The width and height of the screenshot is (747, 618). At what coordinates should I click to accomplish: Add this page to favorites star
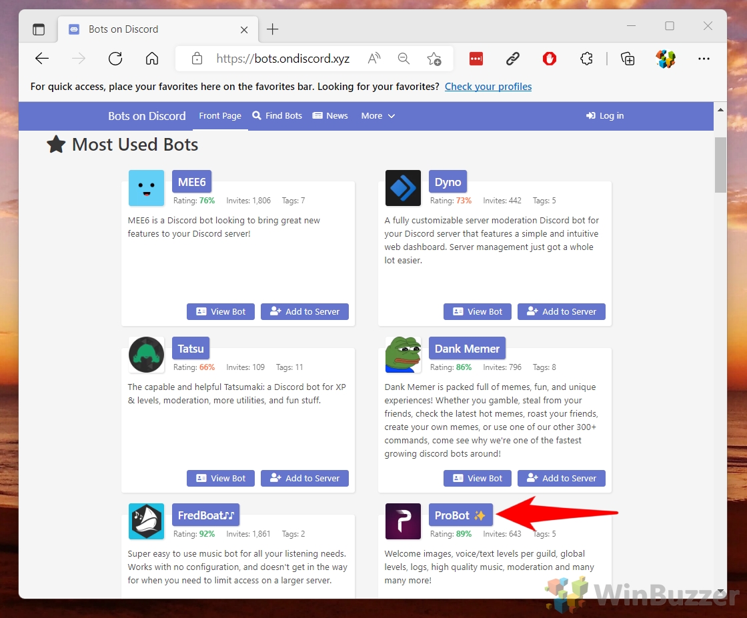[x=435, y=59]
